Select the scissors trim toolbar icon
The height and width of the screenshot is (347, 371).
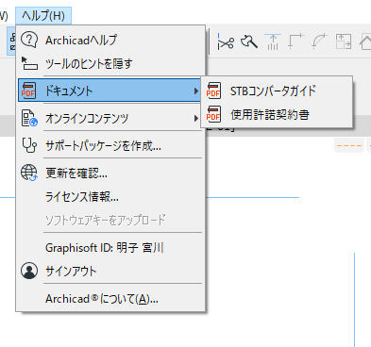pos(226,41)
